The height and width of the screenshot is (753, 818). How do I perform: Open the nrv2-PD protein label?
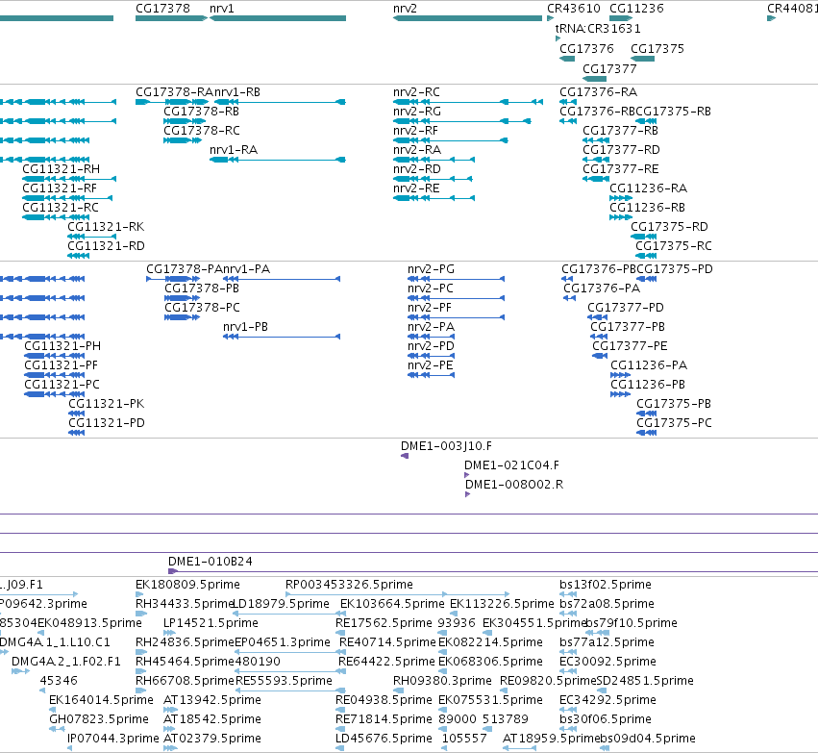(431, 346)
